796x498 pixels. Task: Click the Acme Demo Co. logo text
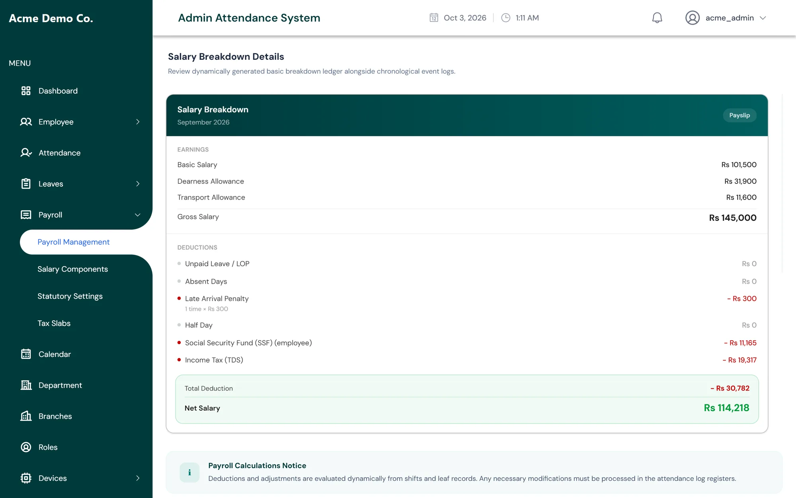tap(51, 18)
